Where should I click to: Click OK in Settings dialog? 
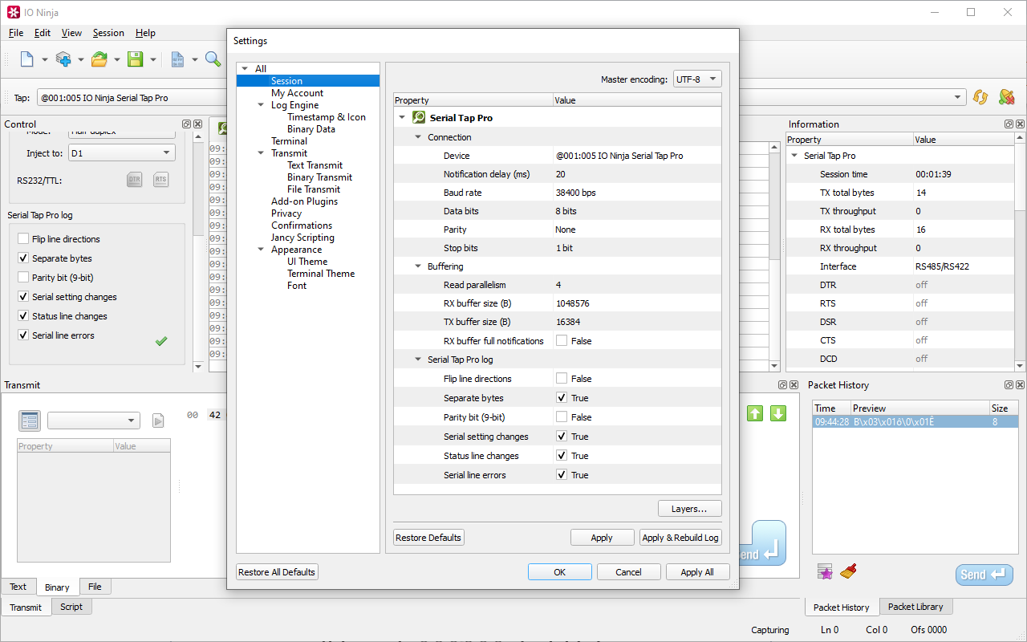[x=560, y=572]
